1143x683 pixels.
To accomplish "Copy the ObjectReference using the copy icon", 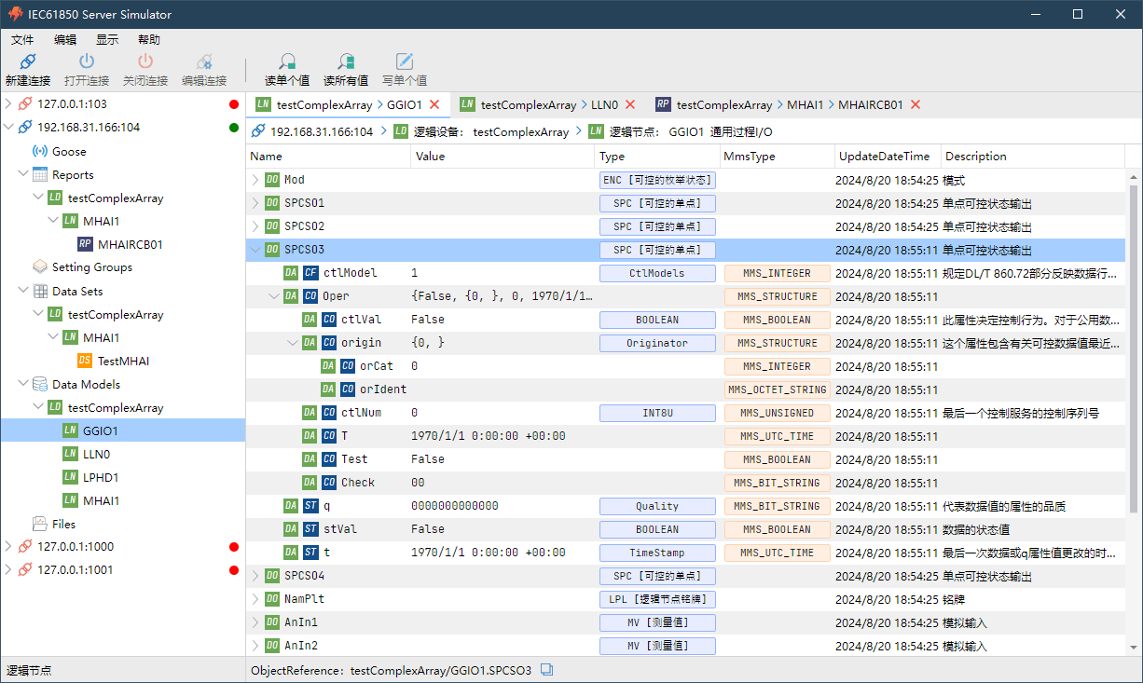I will click(x=547, y=670).
